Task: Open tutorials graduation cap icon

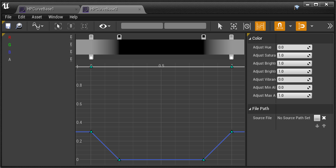Action: click(x=297, y=7)
